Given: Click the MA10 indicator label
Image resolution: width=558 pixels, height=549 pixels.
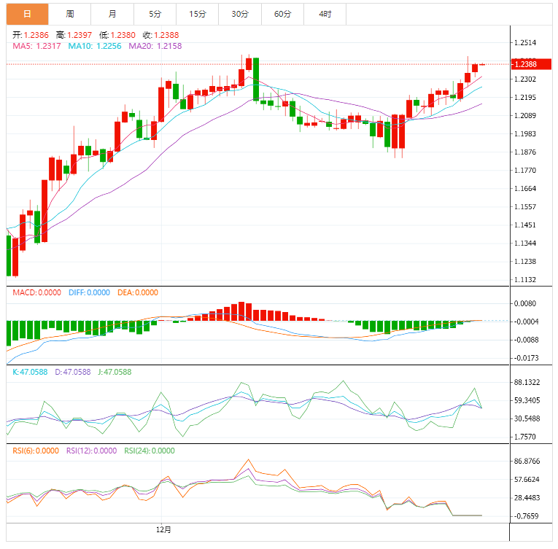Looking at the screenshot, I should [95, 46].
